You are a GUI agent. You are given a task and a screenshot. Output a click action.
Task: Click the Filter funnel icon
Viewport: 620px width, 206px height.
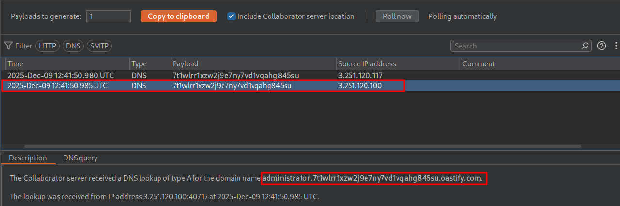pyautogui.click(x=8, y=46)
